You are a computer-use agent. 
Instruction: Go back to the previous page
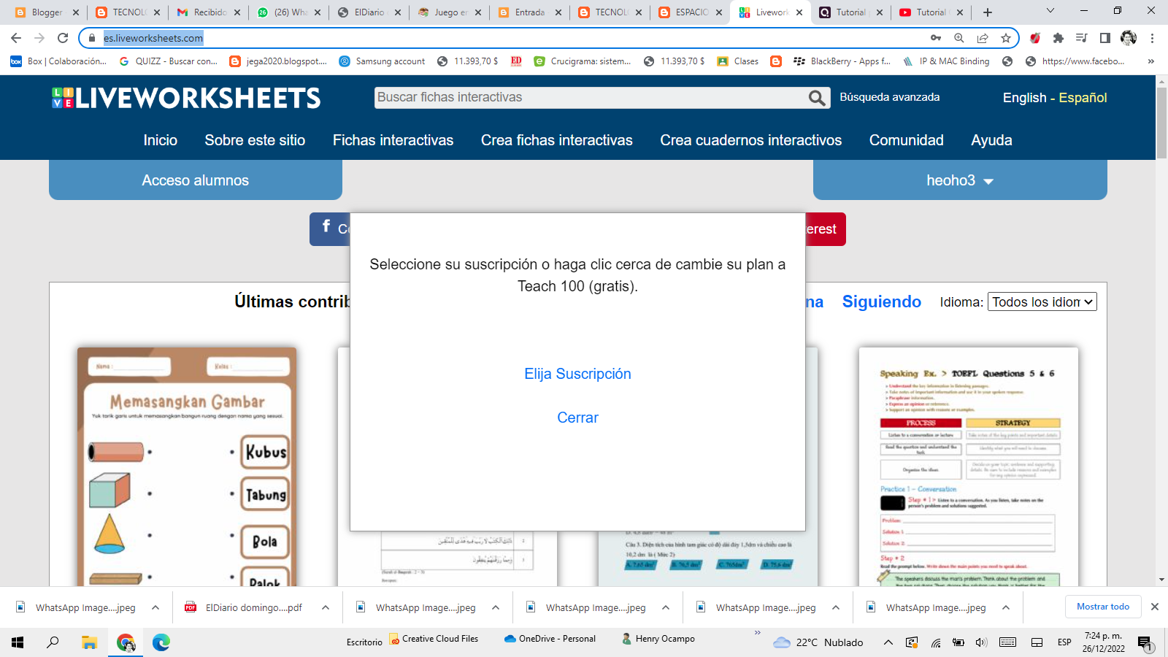coord(16,38)
